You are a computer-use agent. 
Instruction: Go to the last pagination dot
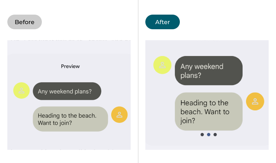coord(215,134)
